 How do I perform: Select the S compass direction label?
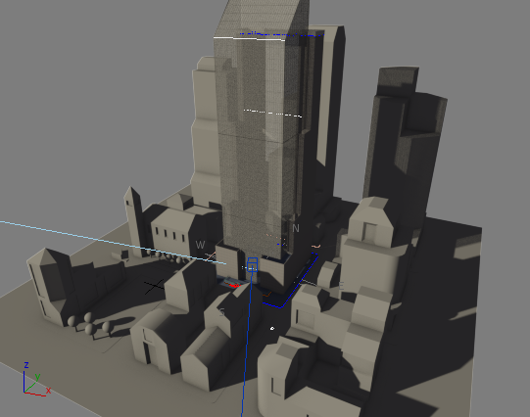pos(221,312)
